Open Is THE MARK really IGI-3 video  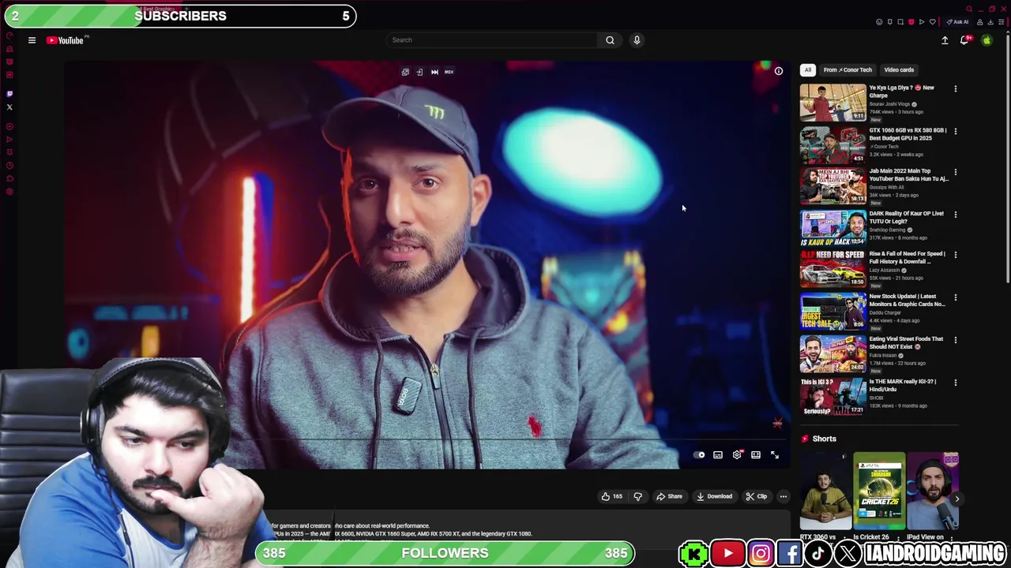[x=903, y=385]
